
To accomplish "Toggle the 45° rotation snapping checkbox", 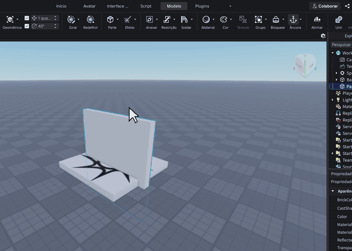I will pyautogui.click(x=27, y=26).
